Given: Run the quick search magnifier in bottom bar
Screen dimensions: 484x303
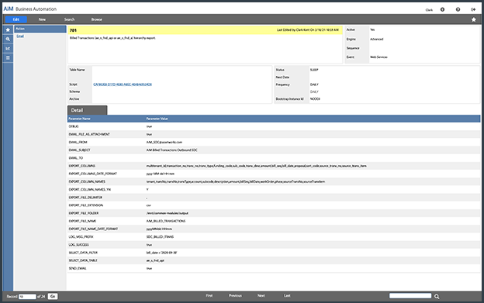Looking at the screenshot, I should click(x=437, y=296).
